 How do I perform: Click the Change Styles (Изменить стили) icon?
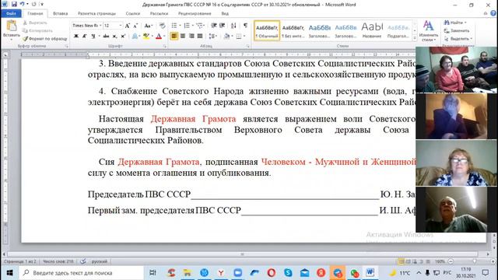coord(428,31)
